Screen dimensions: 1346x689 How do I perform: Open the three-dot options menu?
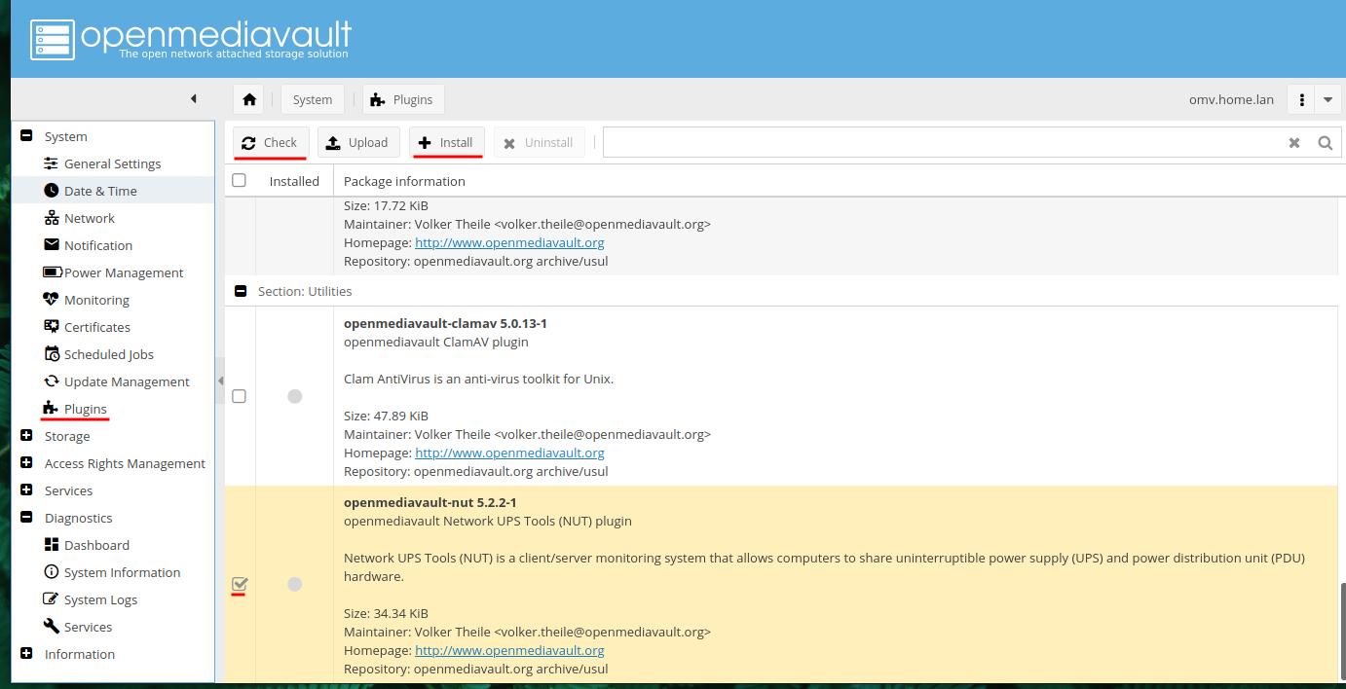(x=1301, y=99)
